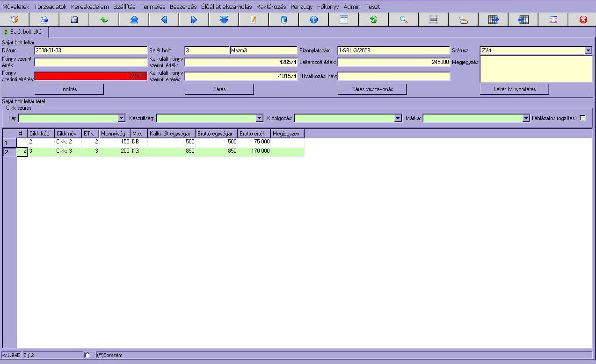
Task: Open the Raktározás menu
Action: pyautogui.click(x=271, y=7)
